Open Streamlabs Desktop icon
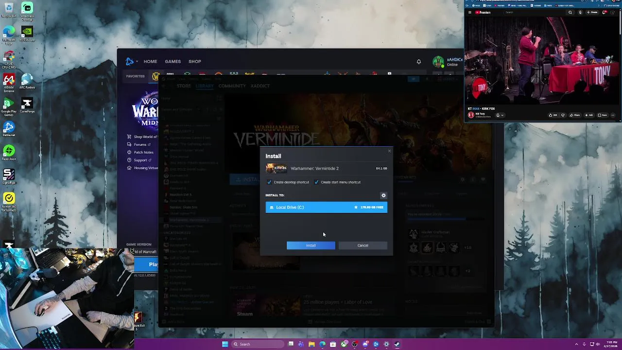The height and width of the screenshot is (350, 622). pyautogui.click(x=27, y=10)
